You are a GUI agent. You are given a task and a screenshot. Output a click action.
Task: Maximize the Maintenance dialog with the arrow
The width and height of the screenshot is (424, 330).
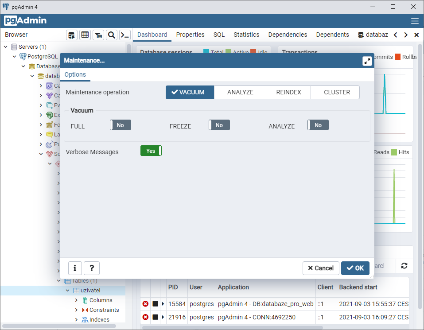click(367, 61)
